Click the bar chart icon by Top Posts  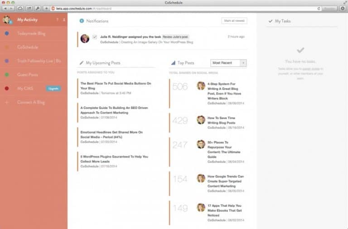[x=174, y=63]
